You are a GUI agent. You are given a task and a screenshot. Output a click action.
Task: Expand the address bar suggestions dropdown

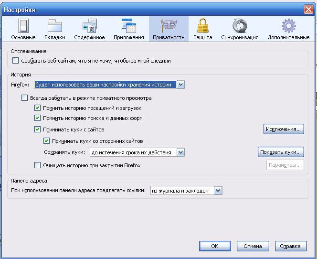coord(218,191)
